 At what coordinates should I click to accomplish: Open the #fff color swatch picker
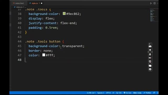[44, 55]
